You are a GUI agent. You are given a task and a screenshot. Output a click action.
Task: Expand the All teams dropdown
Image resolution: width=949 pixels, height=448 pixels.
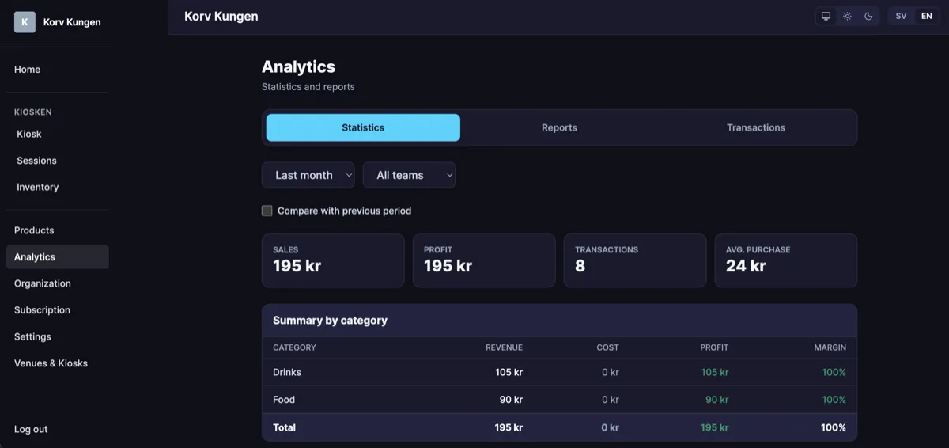click(x=408, y=175)
